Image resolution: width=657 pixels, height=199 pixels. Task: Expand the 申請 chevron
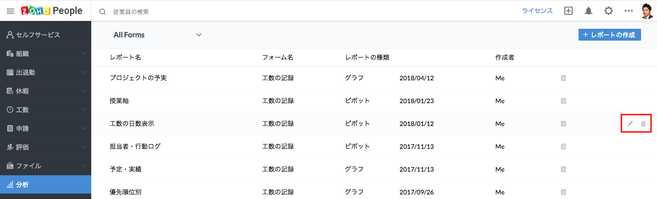click(83, 128)
